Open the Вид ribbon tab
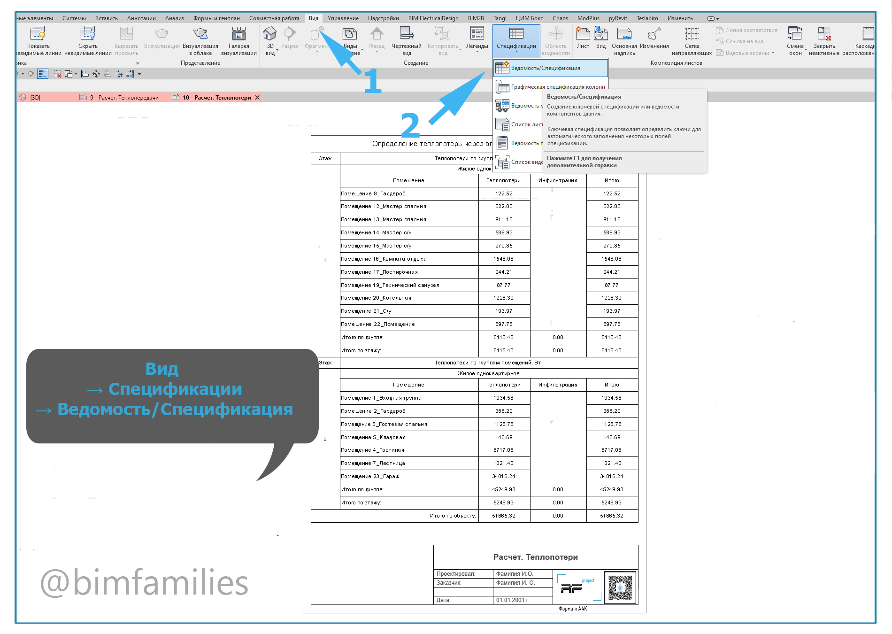 [314, 18]
